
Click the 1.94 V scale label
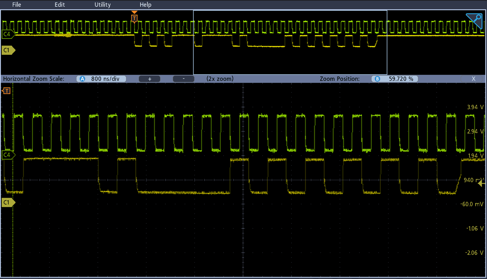click(x=475, y=156)
